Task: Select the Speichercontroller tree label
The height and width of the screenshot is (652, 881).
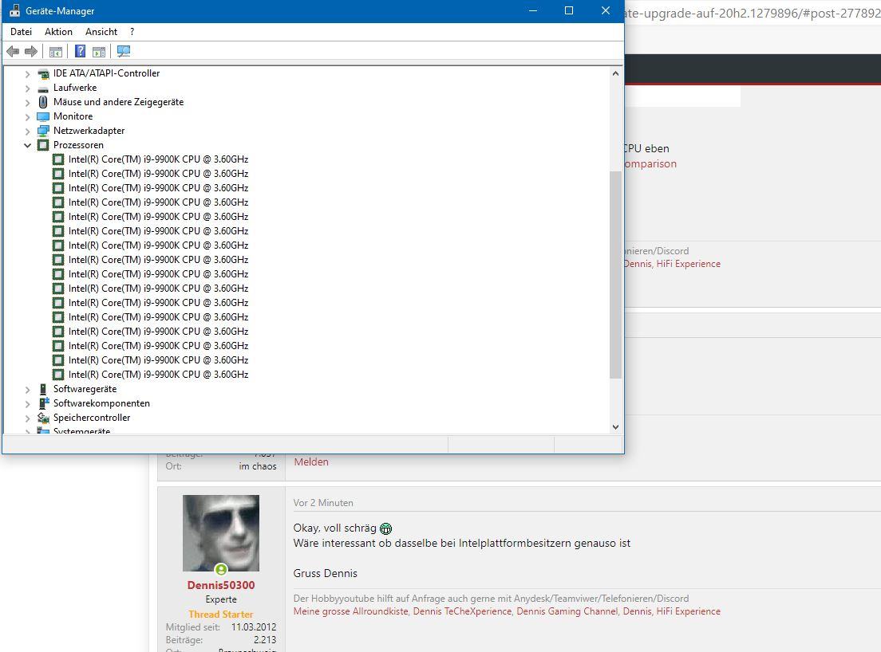Action: pyautogui.click(x=92, y=418)
